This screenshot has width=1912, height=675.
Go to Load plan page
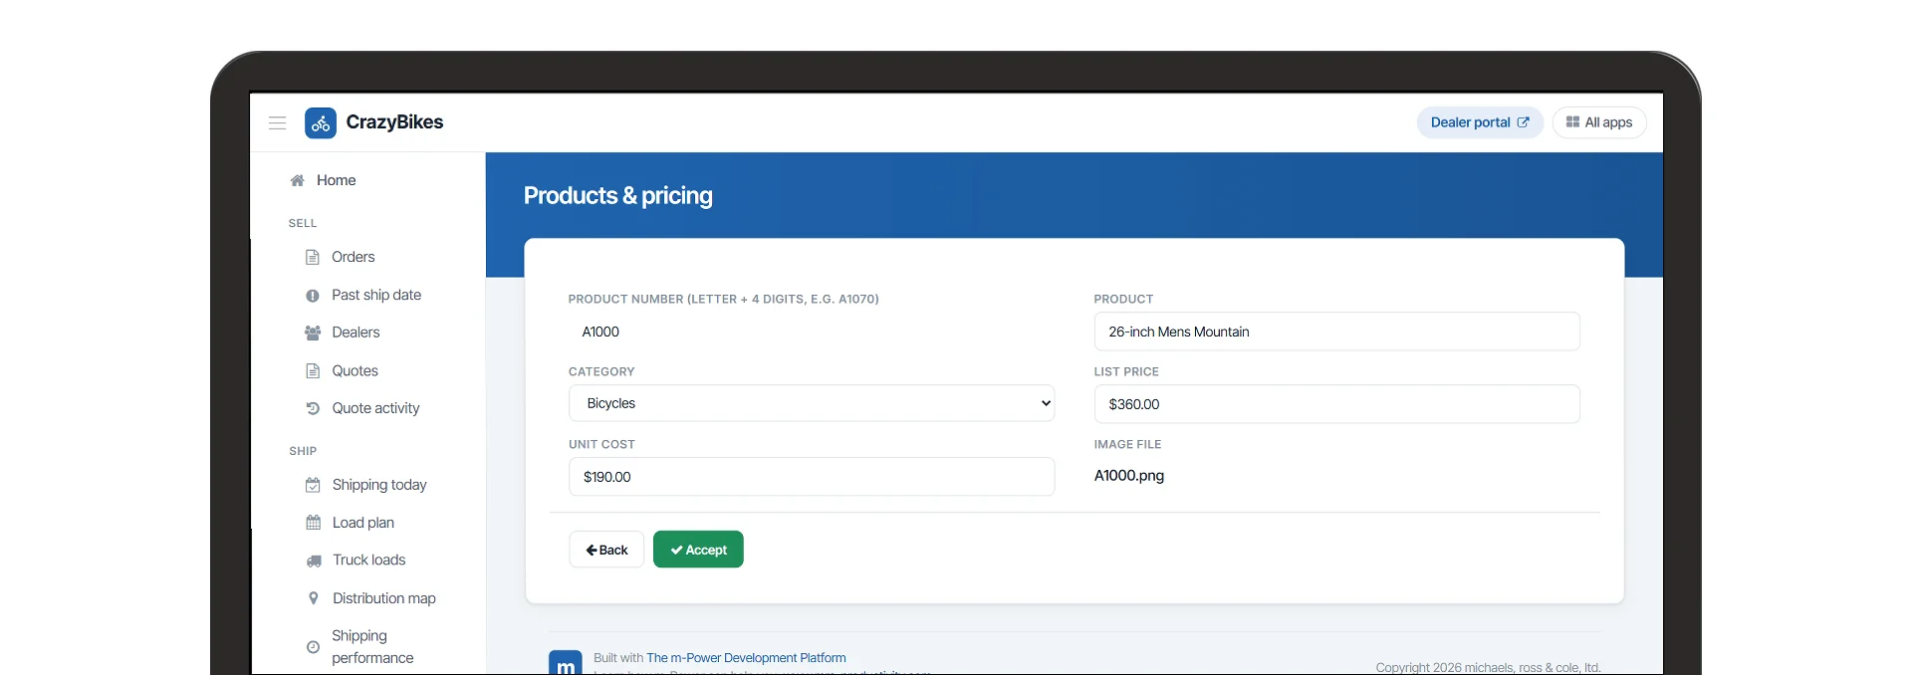pyautogui.click(x=363, y=523)
